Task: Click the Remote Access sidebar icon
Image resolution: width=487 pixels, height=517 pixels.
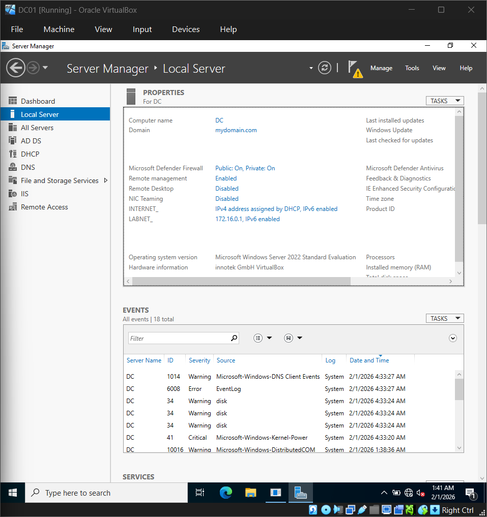Action: 13,207
